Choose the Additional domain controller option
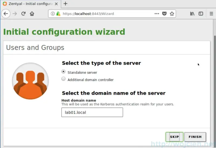The width and height of the screenshot is (216, 148). tap(63, 79)
